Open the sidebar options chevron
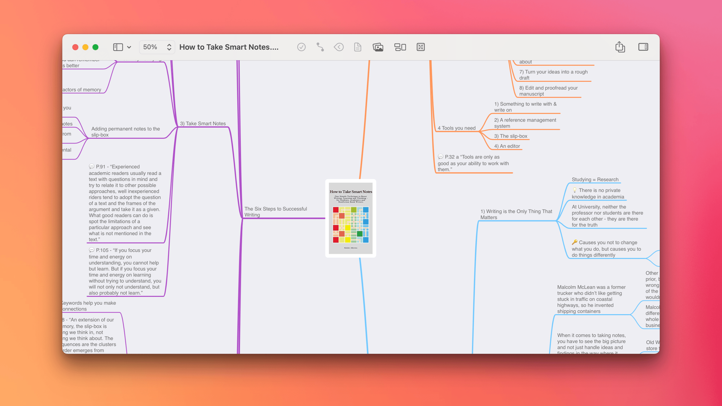The image size is (722, 406). click(129, 47)
